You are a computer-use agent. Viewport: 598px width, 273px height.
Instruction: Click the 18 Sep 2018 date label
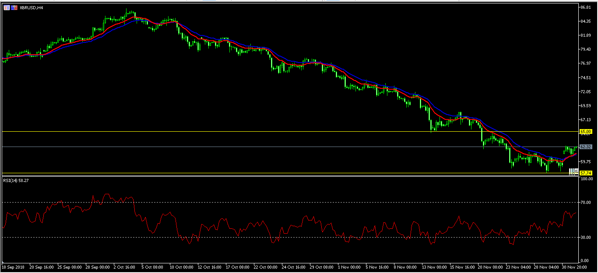[x=13, y=266]
